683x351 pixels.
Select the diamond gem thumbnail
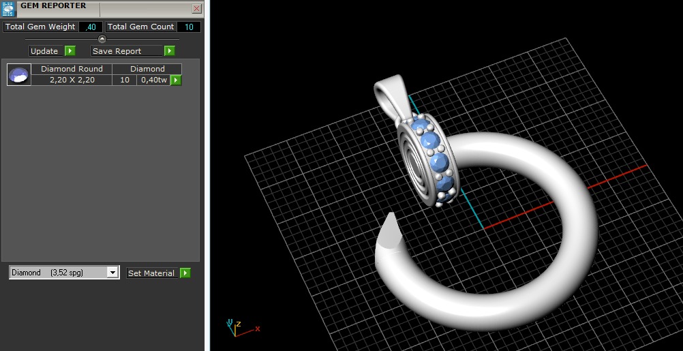(x=18, y=74)
